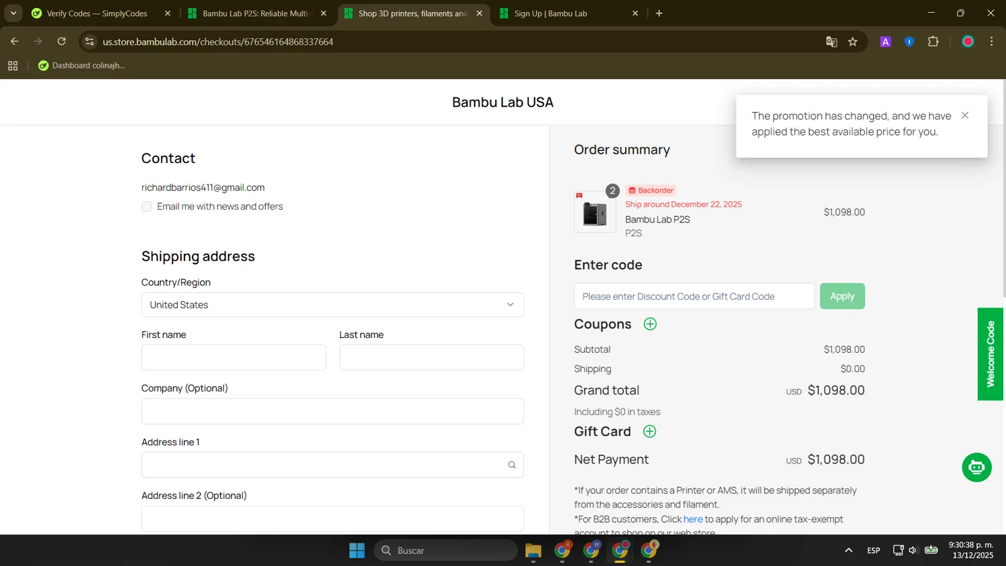Open the Windows Start menu
Image resolution: width=1006 pixels, height=566 pixels.
click(357, 551)
